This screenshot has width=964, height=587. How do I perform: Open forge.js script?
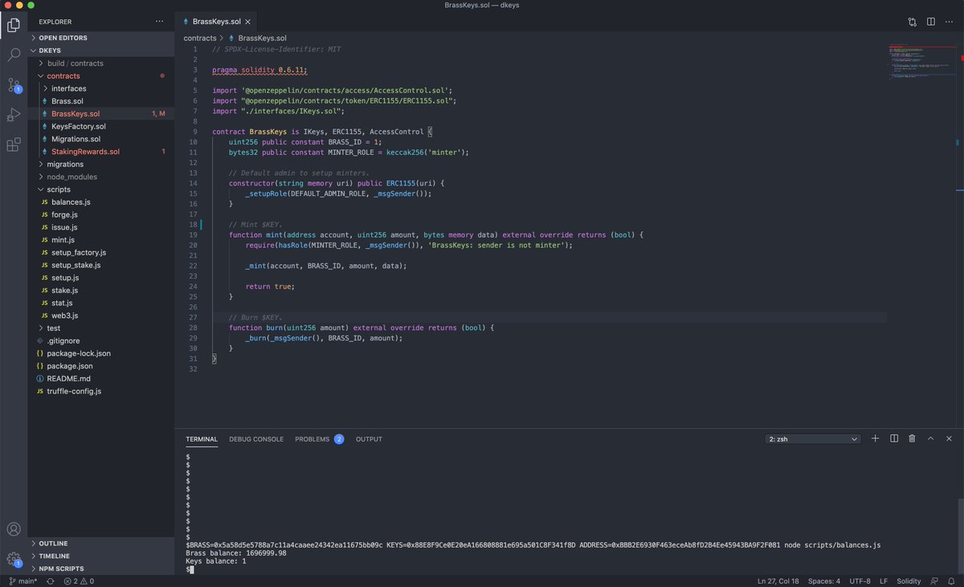point(101,214)
